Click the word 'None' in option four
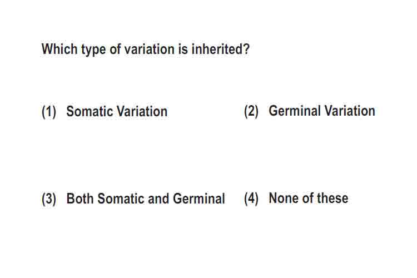 [x=282, y=198]
